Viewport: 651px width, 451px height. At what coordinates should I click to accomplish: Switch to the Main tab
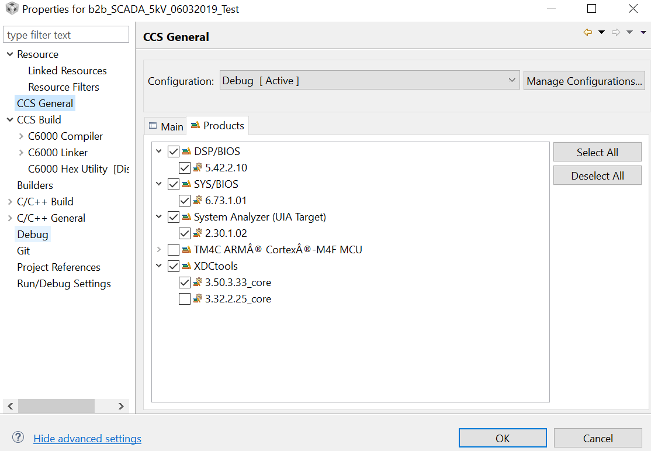165,125
